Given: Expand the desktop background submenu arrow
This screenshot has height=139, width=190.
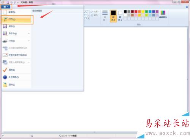Looking at the screenshot, I should tap(29, 62).
